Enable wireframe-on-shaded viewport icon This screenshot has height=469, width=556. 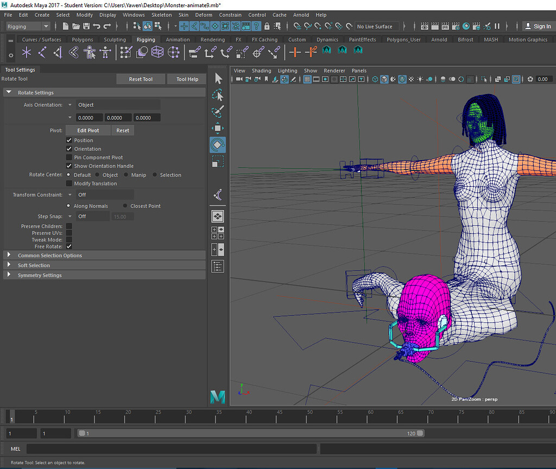pyautogui.click(x=403, y=79)
